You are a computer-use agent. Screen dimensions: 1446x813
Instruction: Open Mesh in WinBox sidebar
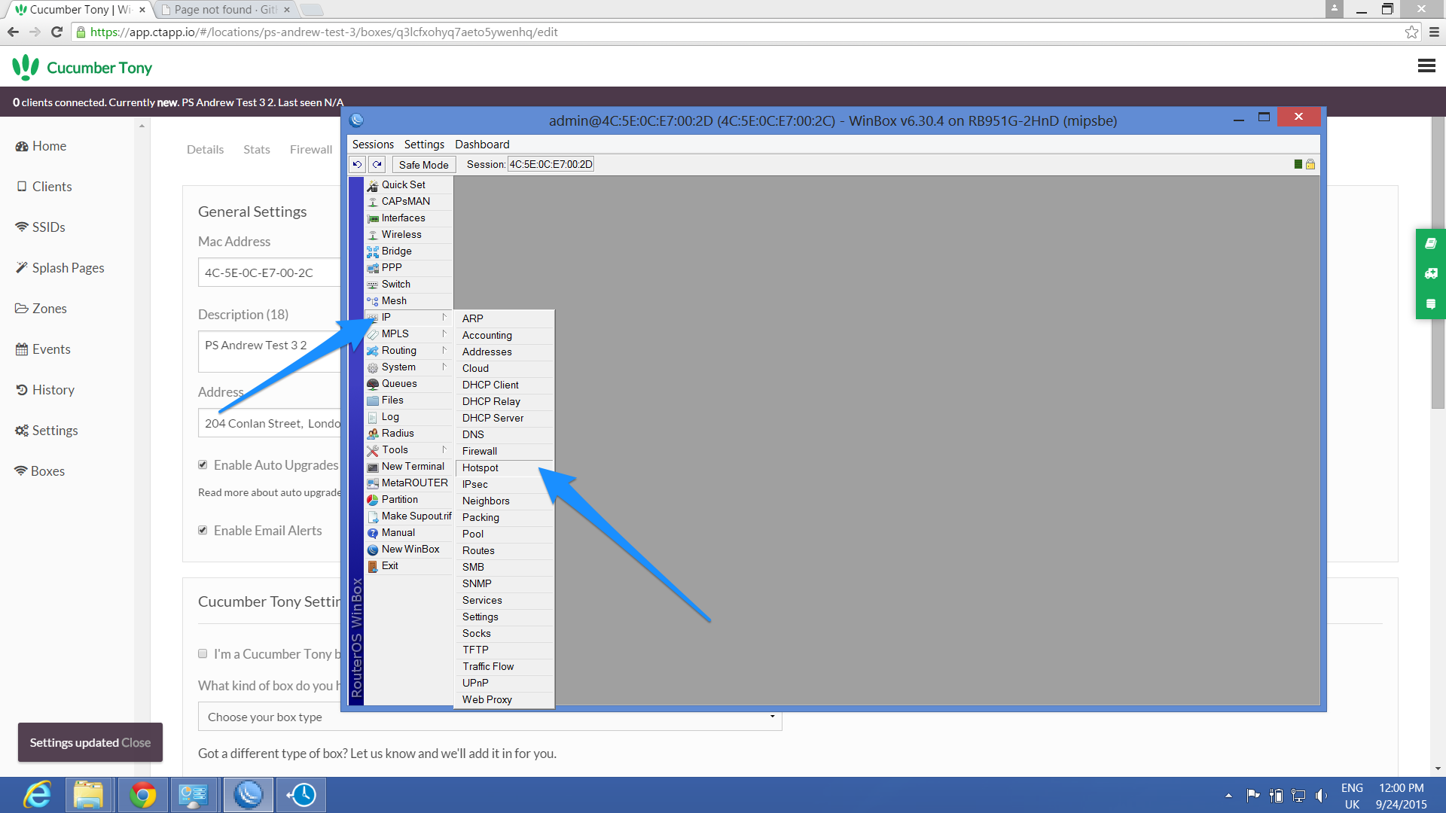409,300
